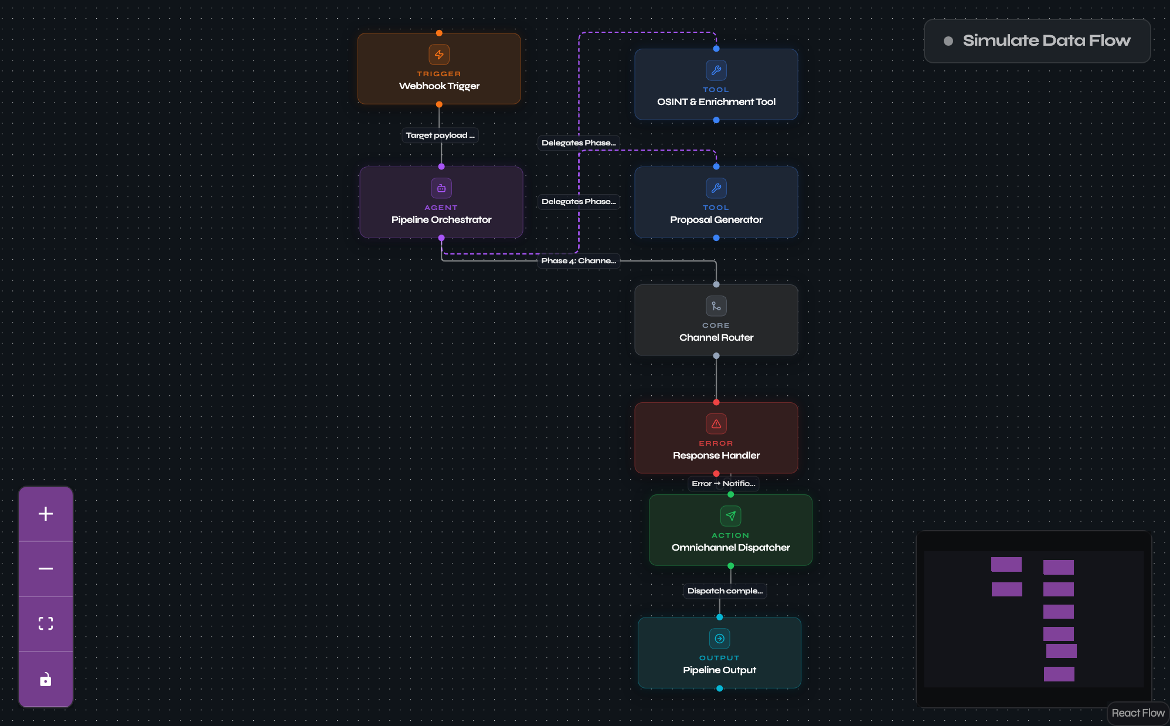
Task: Click the 'Dispatch comple...' edge label
Action: coord(725,591)
